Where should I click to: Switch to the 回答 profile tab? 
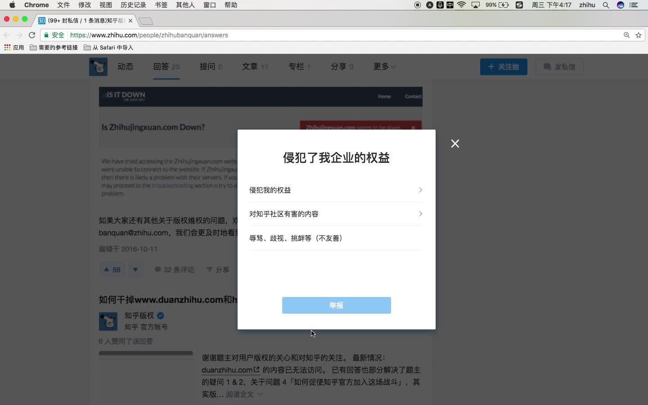click(166, 67)
